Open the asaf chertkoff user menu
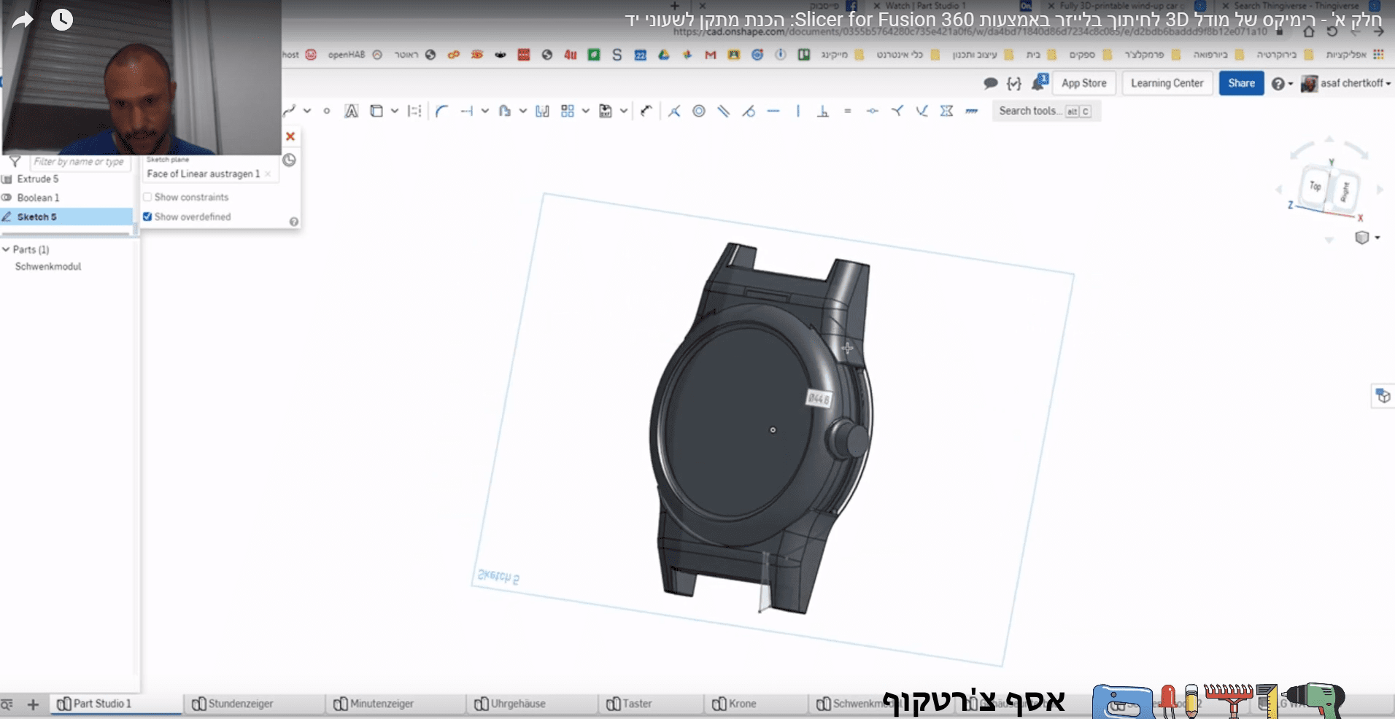This screenshot has width=1395, height=719. pos(1346,83)
